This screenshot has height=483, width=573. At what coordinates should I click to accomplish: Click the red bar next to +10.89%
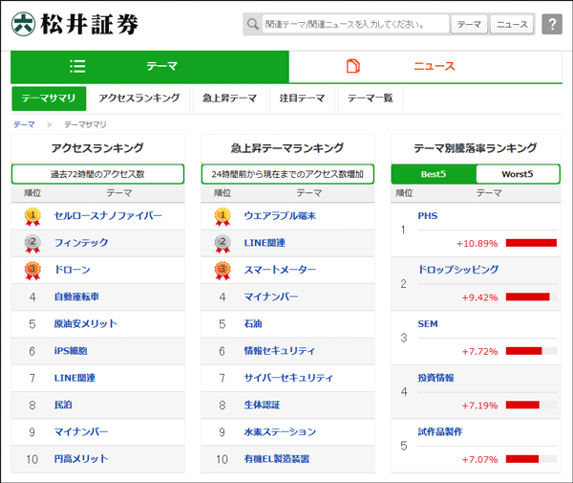point(531,243)
